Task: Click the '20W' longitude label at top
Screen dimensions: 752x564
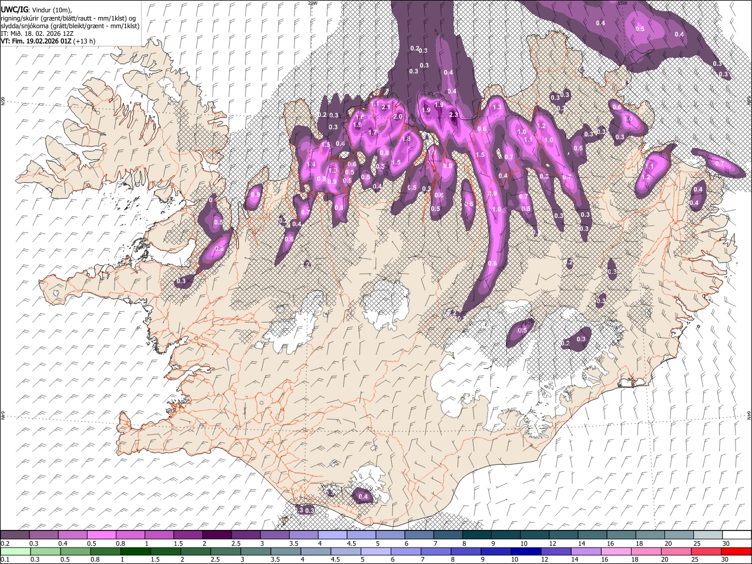Action: tap(313, 3)
